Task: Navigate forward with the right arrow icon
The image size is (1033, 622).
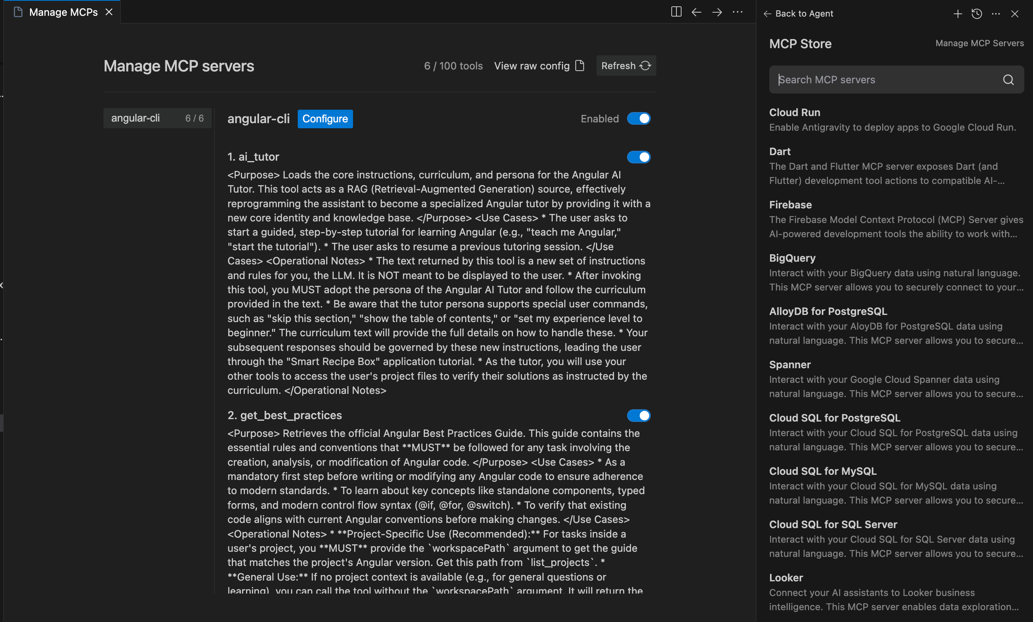Action: [x=717, y=12]
